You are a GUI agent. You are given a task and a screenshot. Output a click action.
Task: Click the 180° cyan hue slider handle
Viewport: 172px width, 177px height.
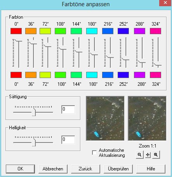click(x=94, y=54)
